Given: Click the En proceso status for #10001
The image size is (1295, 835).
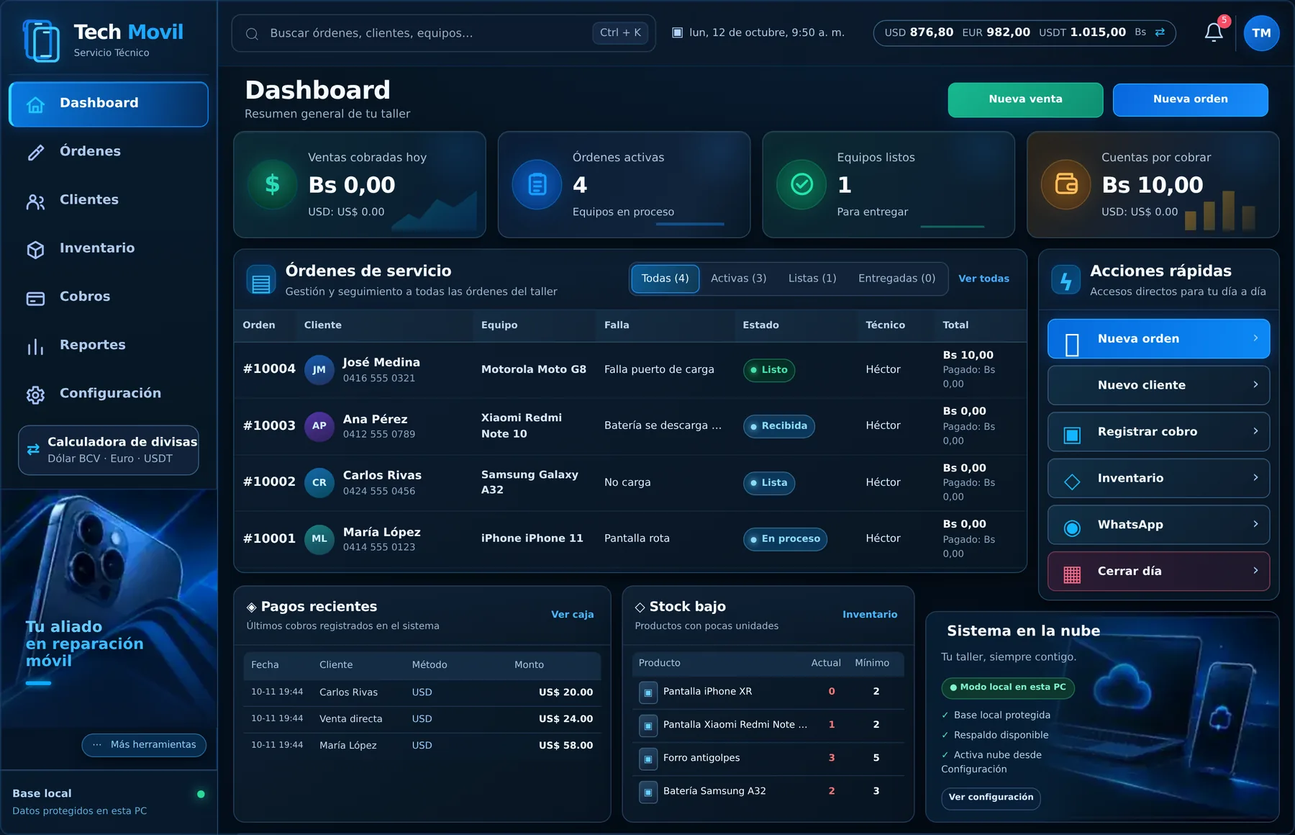Looking at the screenshot, I should point(785,539).
